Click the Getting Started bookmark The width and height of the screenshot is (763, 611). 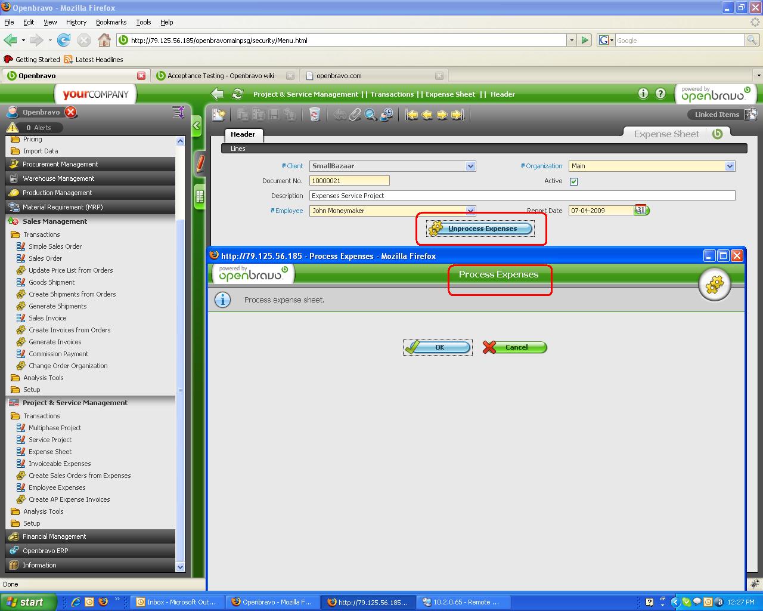point(32,60)
